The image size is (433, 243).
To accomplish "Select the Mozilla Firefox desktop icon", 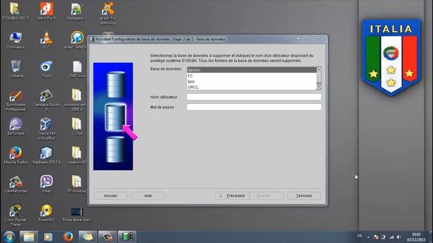I will (x=16, y=155).
